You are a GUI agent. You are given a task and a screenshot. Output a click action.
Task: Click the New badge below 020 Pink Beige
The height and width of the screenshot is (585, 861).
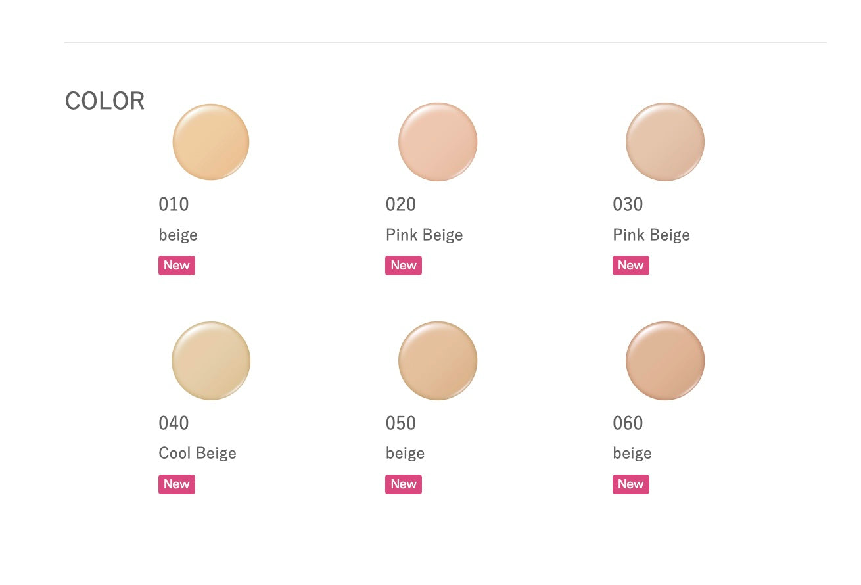[404, 266]
